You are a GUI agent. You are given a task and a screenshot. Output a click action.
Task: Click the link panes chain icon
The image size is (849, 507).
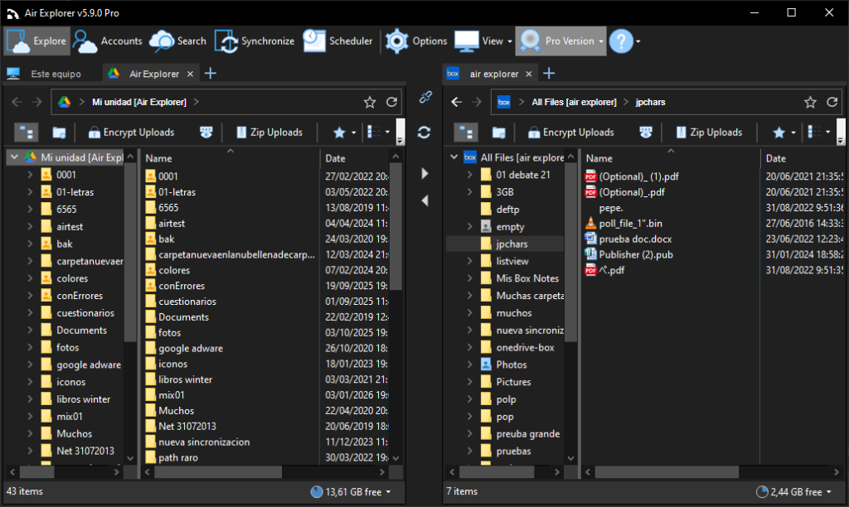425,98
